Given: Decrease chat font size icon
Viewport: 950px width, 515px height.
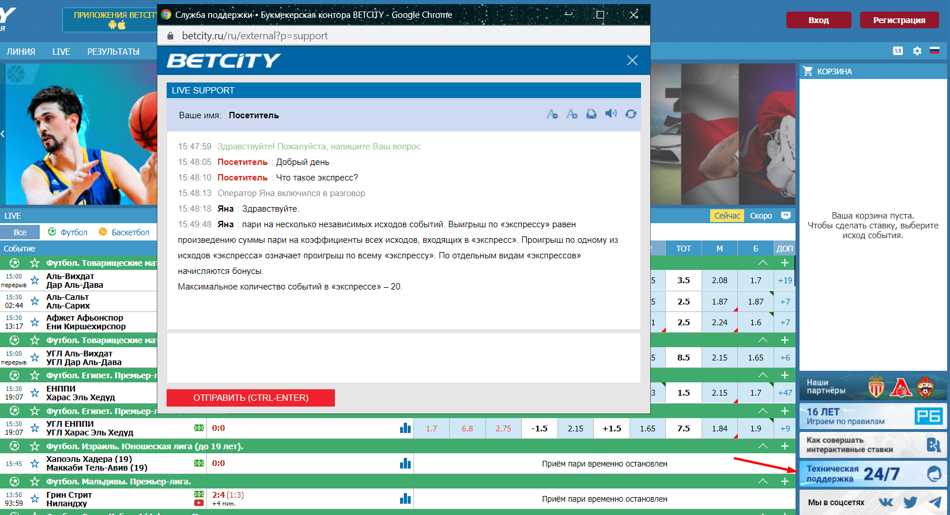Looking at the screenshot, I should point(552,114).
